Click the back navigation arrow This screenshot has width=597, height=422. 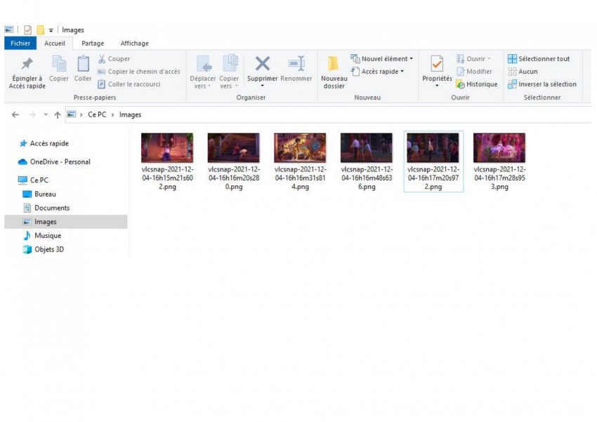15,114
